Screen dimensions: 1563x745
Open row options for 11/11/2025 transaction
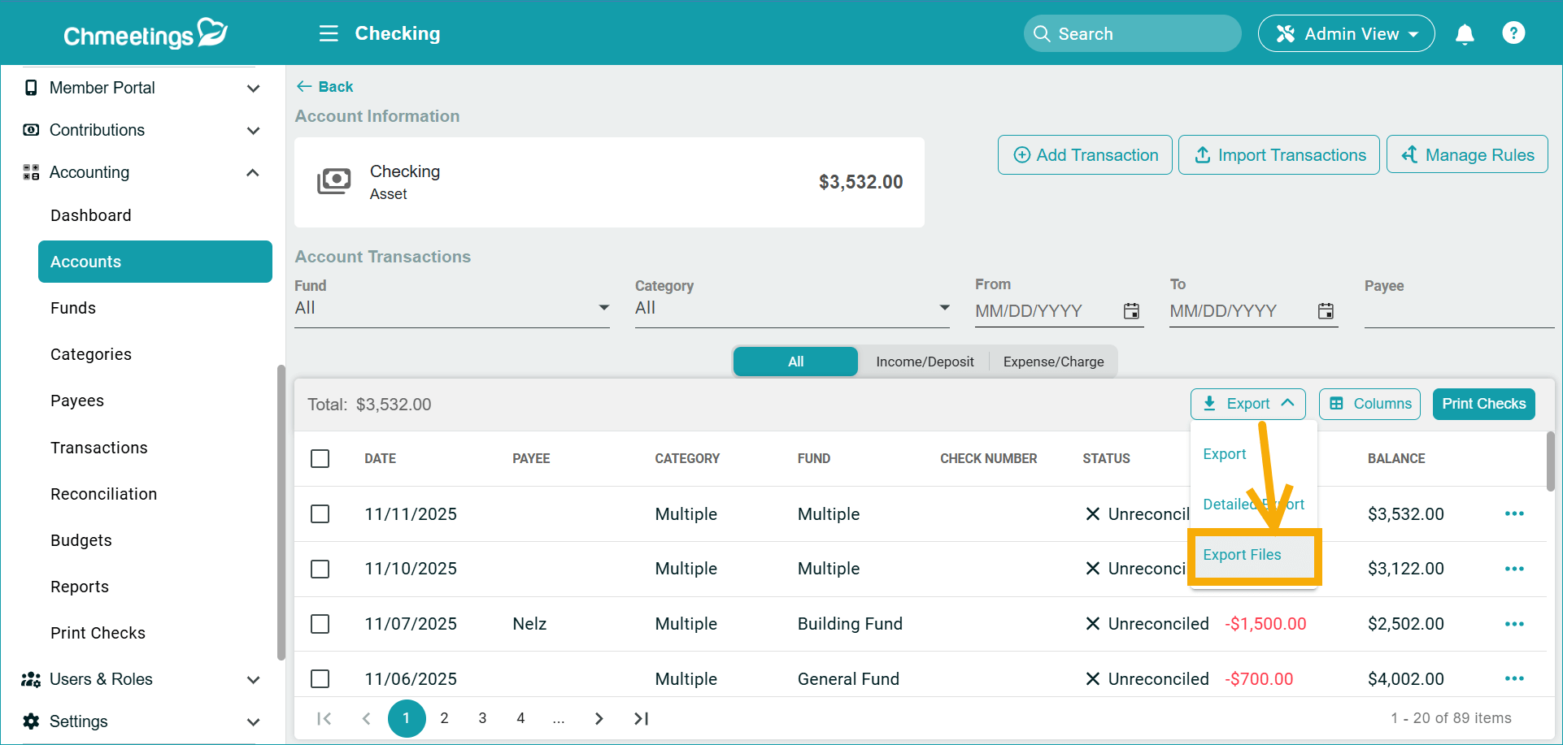click(1513, 513)
